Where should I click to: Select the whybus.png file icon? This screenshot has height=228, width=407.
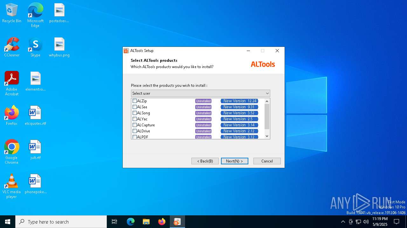click(x=59, y=47)
